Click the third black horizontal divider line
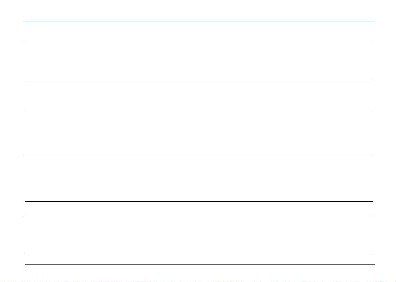Image resolution: width=398 pixels, height=282 pixels. 199,110
